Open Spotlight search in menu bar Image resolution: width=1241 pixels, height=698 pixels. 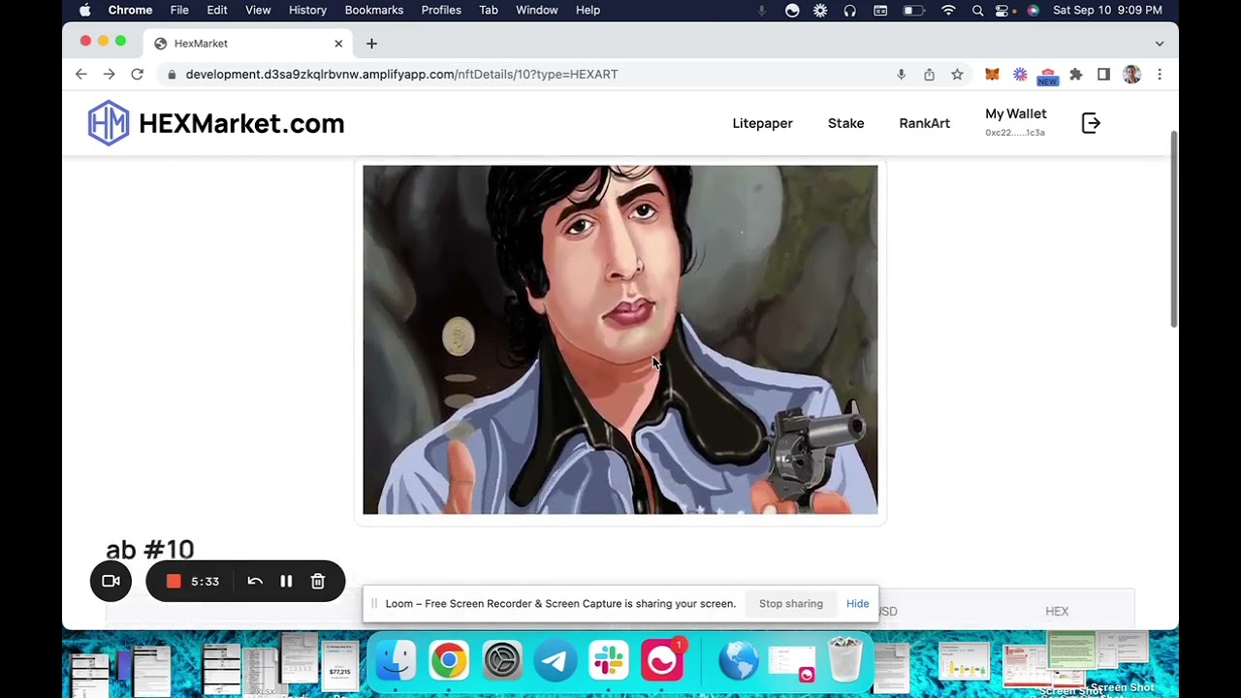[x=977, y=11]
